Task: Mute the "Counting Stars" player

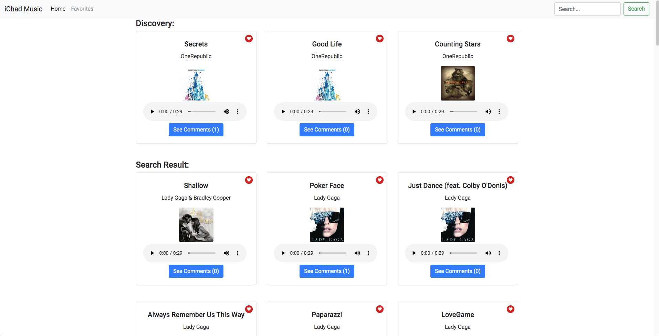Action: (x=488, y=111)
